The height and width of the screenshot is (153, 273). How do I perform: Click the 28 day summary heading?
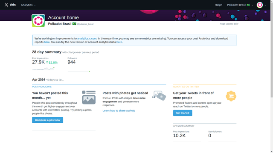[46, 52]
